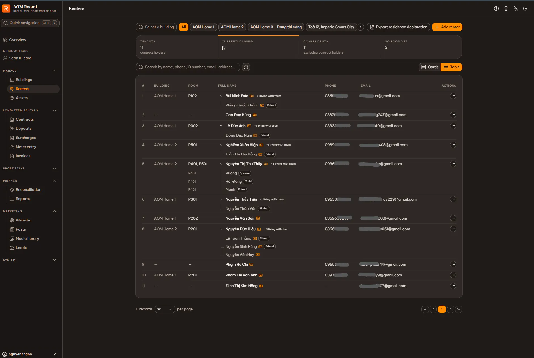
Task: Open Quick navigation search
Action: (x=30, y=23)
